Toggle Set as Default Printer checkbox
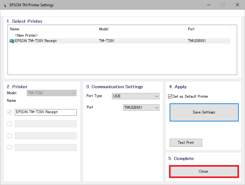245x185 pixels. coord(170,96)
